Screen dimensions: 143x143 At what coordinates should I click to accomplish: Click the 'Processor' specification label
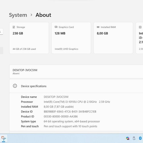27,102
